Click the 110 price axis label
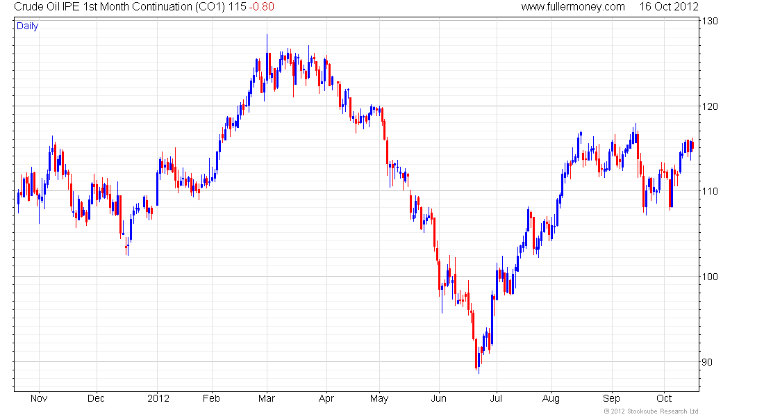The height and width of the screenshot is (417, 764). tap(710, 191)
